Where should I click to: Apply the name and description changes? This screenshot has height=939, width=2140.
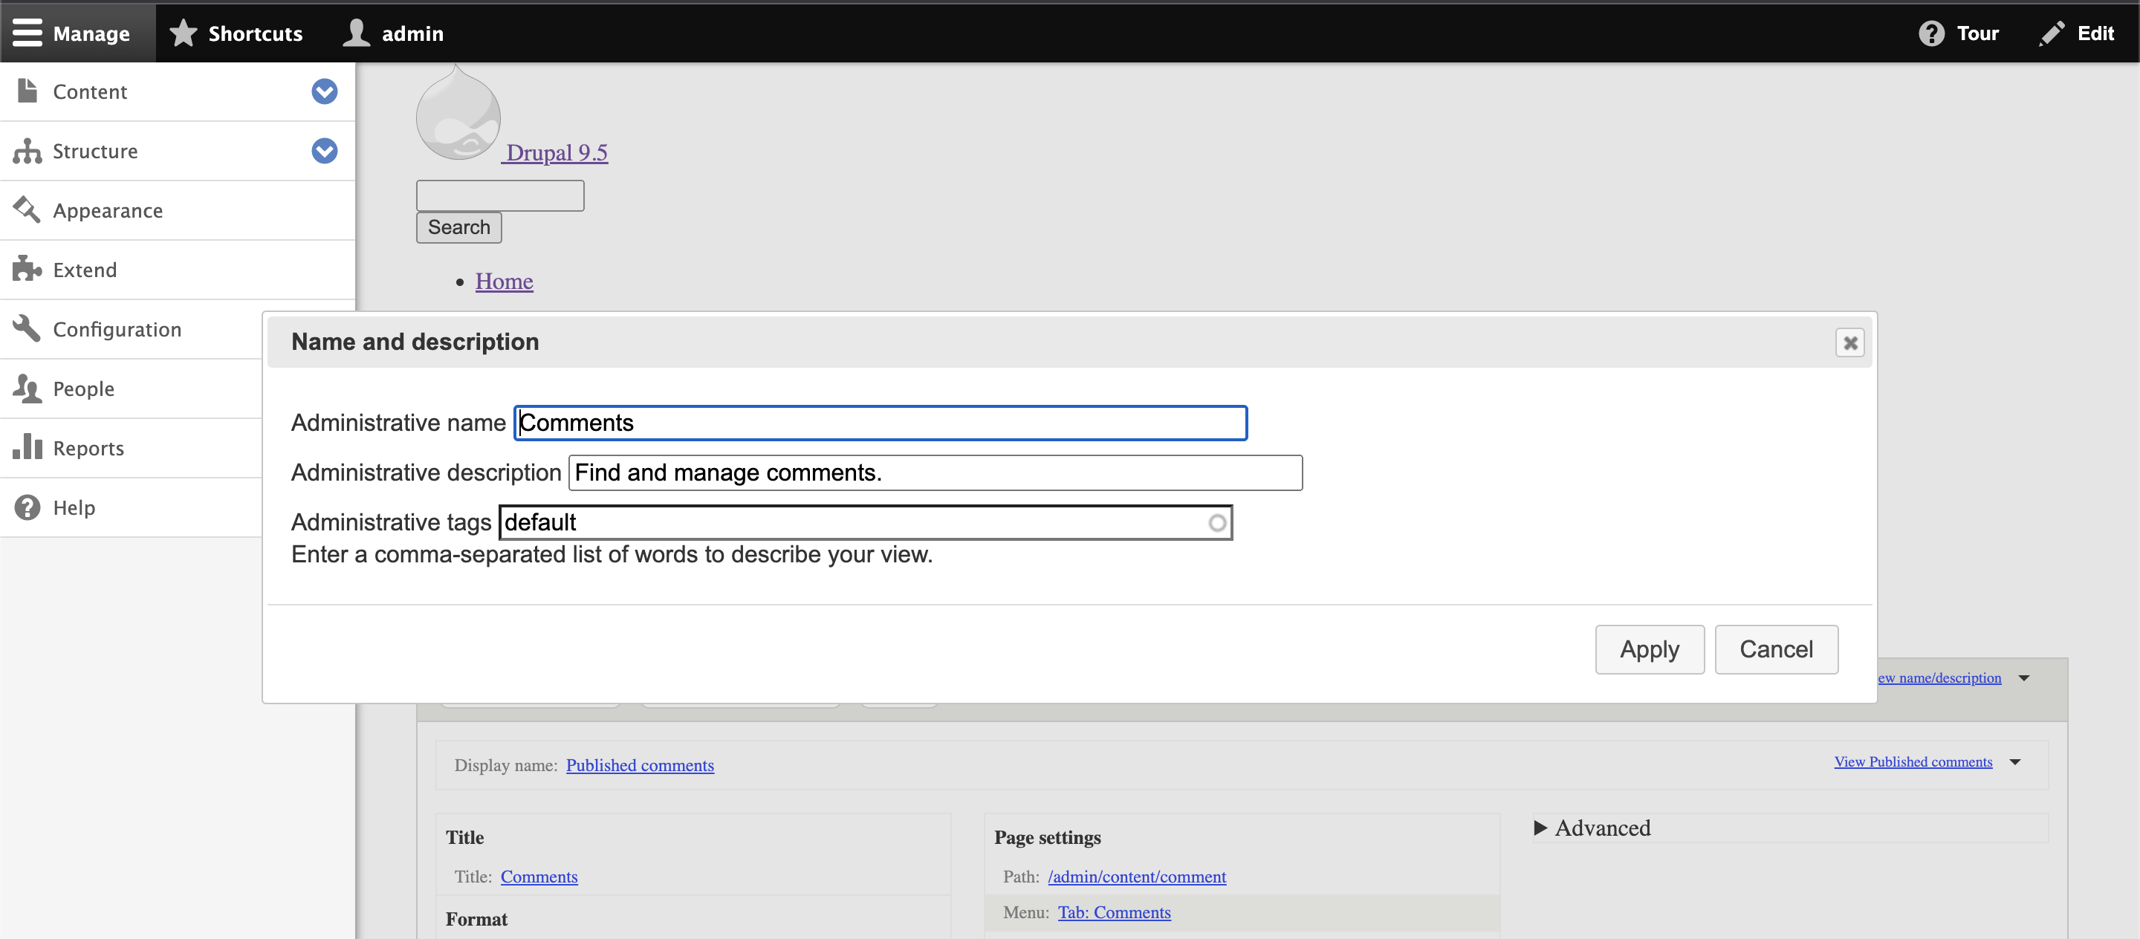(1649, 649)
